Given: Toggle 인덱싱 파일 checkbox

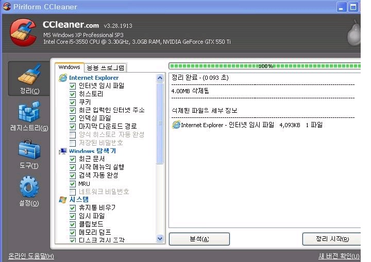Looking at the screenshot, I should (x=73, y=118).
